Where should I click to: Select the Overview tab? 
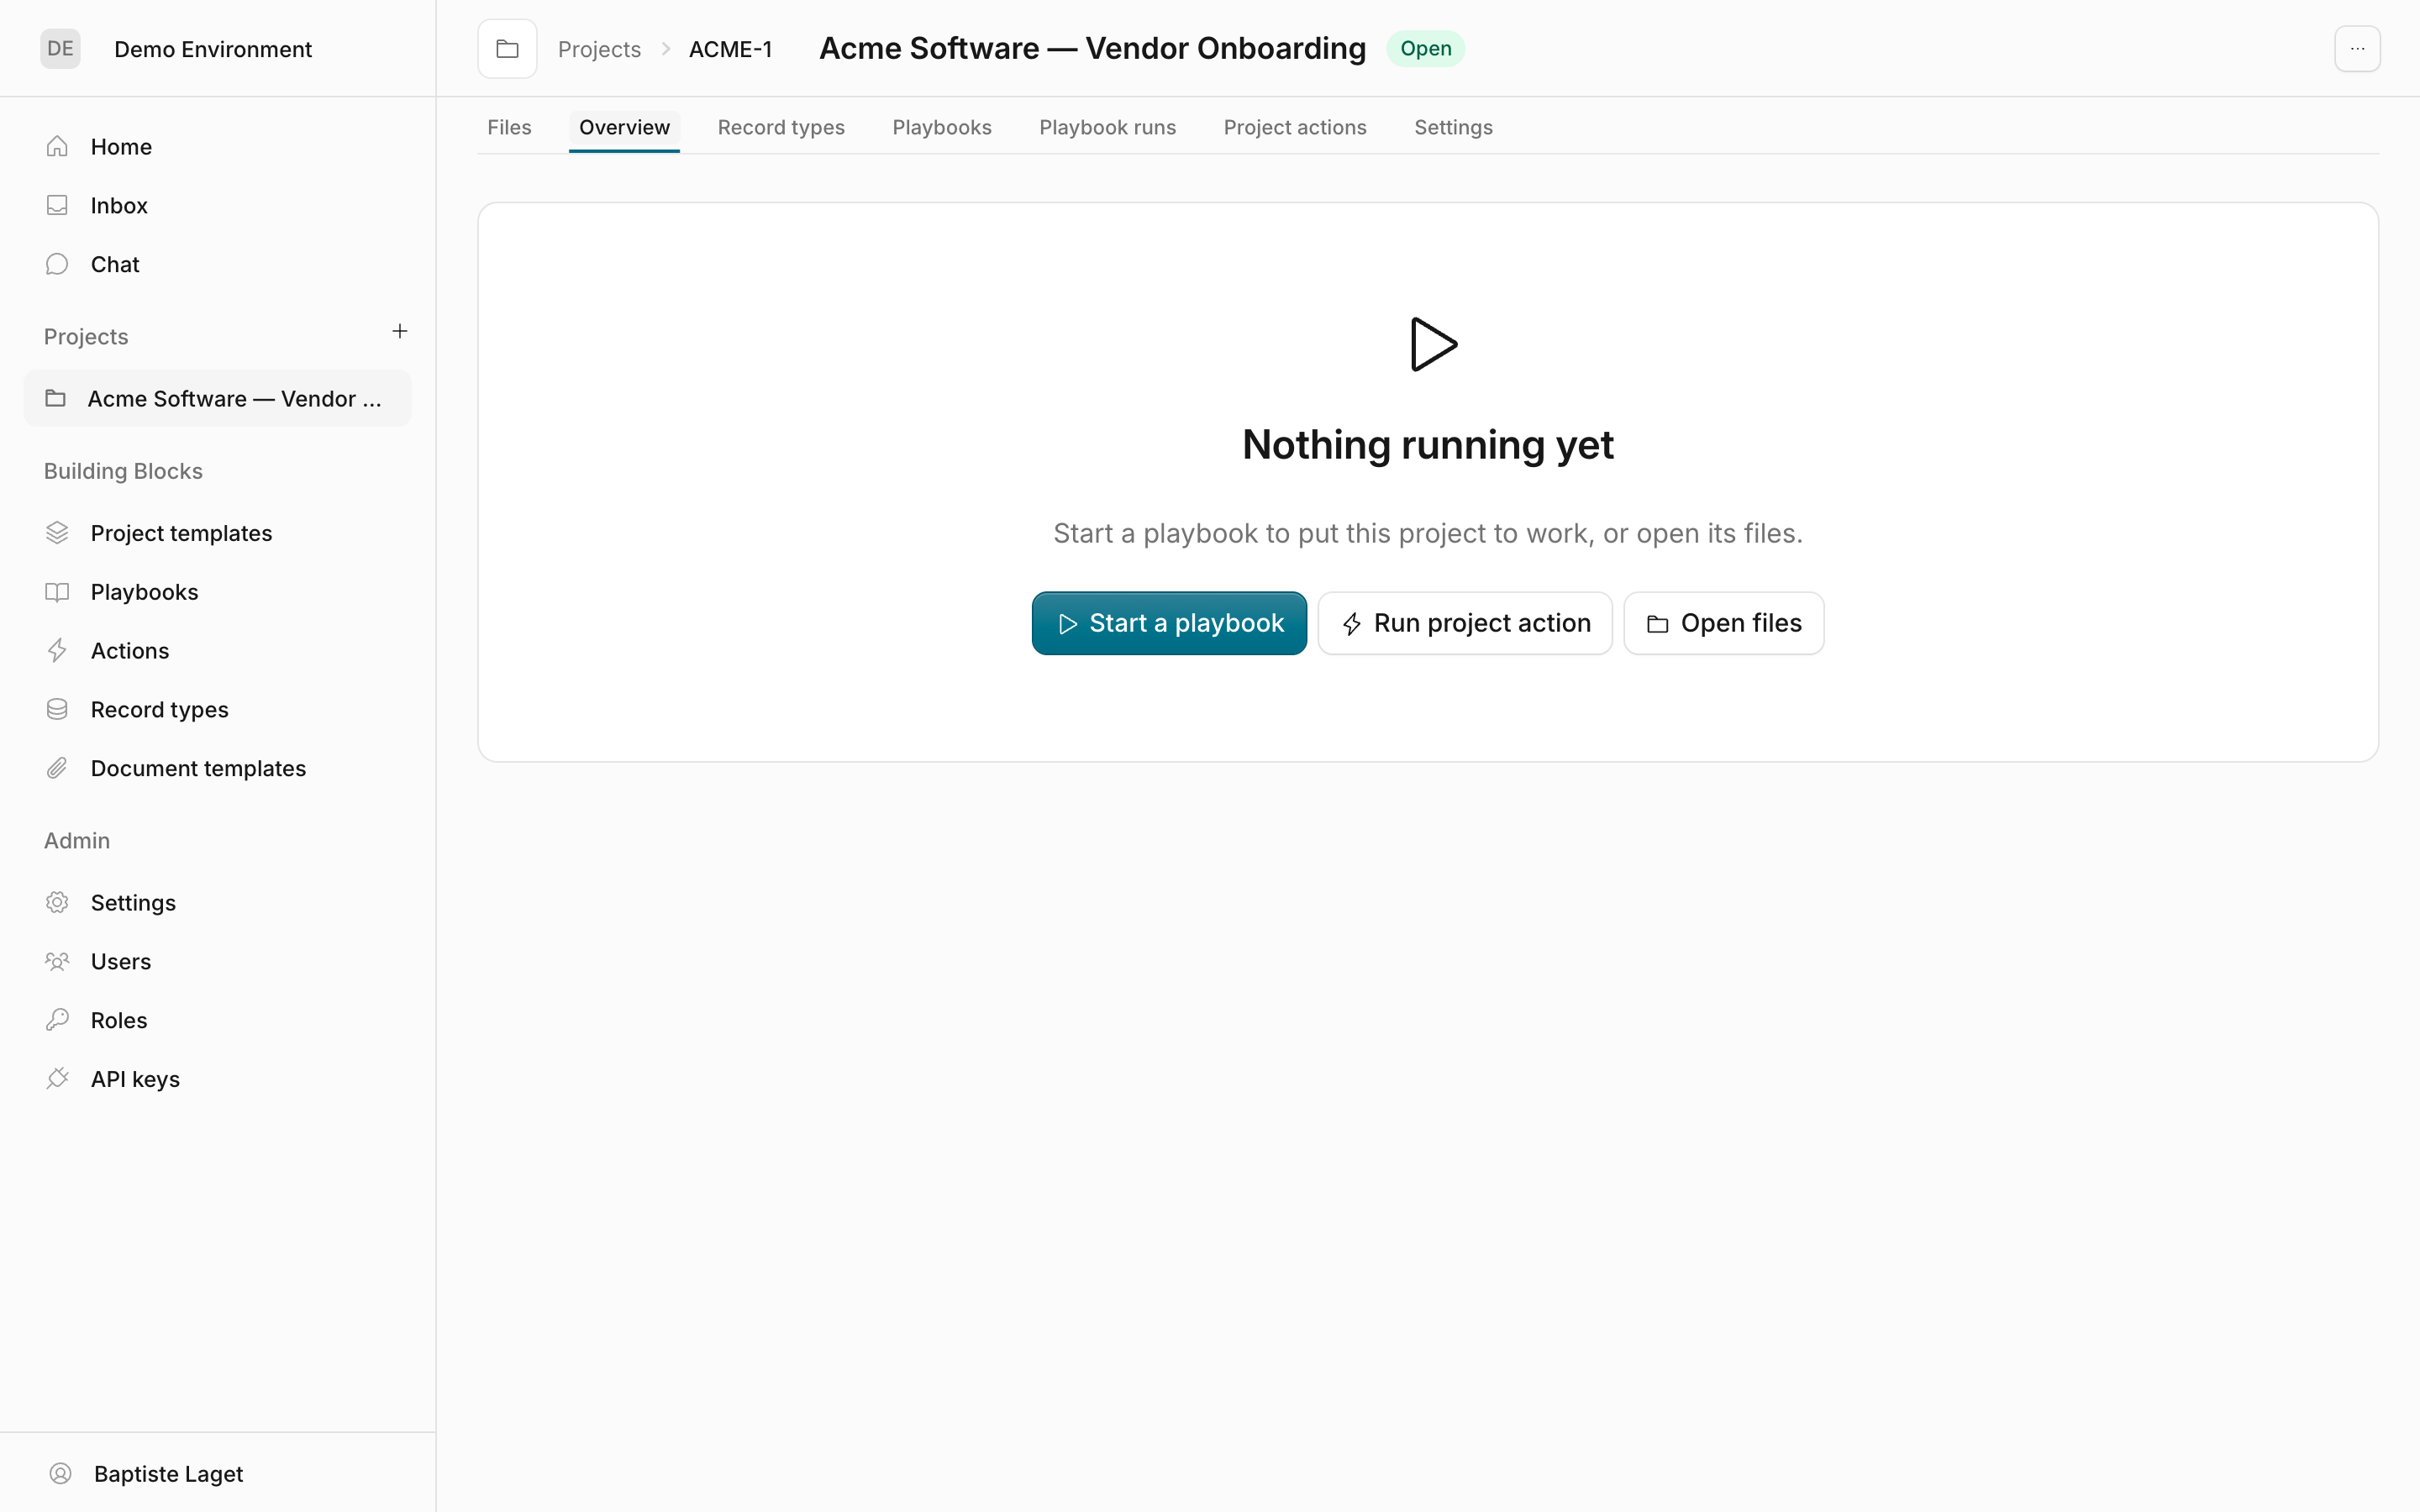point(624,127)
